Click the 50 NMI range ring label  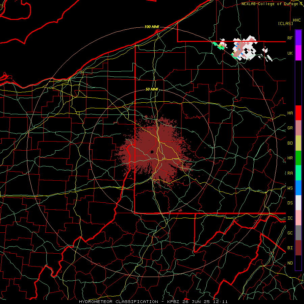click(x=152, y=89)
